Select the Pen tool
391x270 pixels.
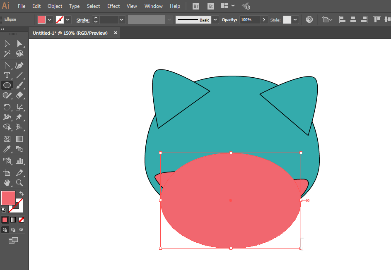pos(19,65)
